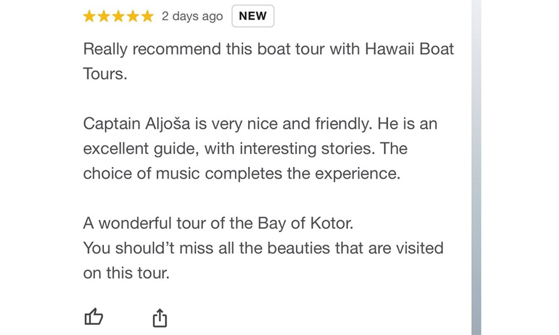Click the vertical scrollbar on the right
The image size is (559, 335).
(476, 167)
